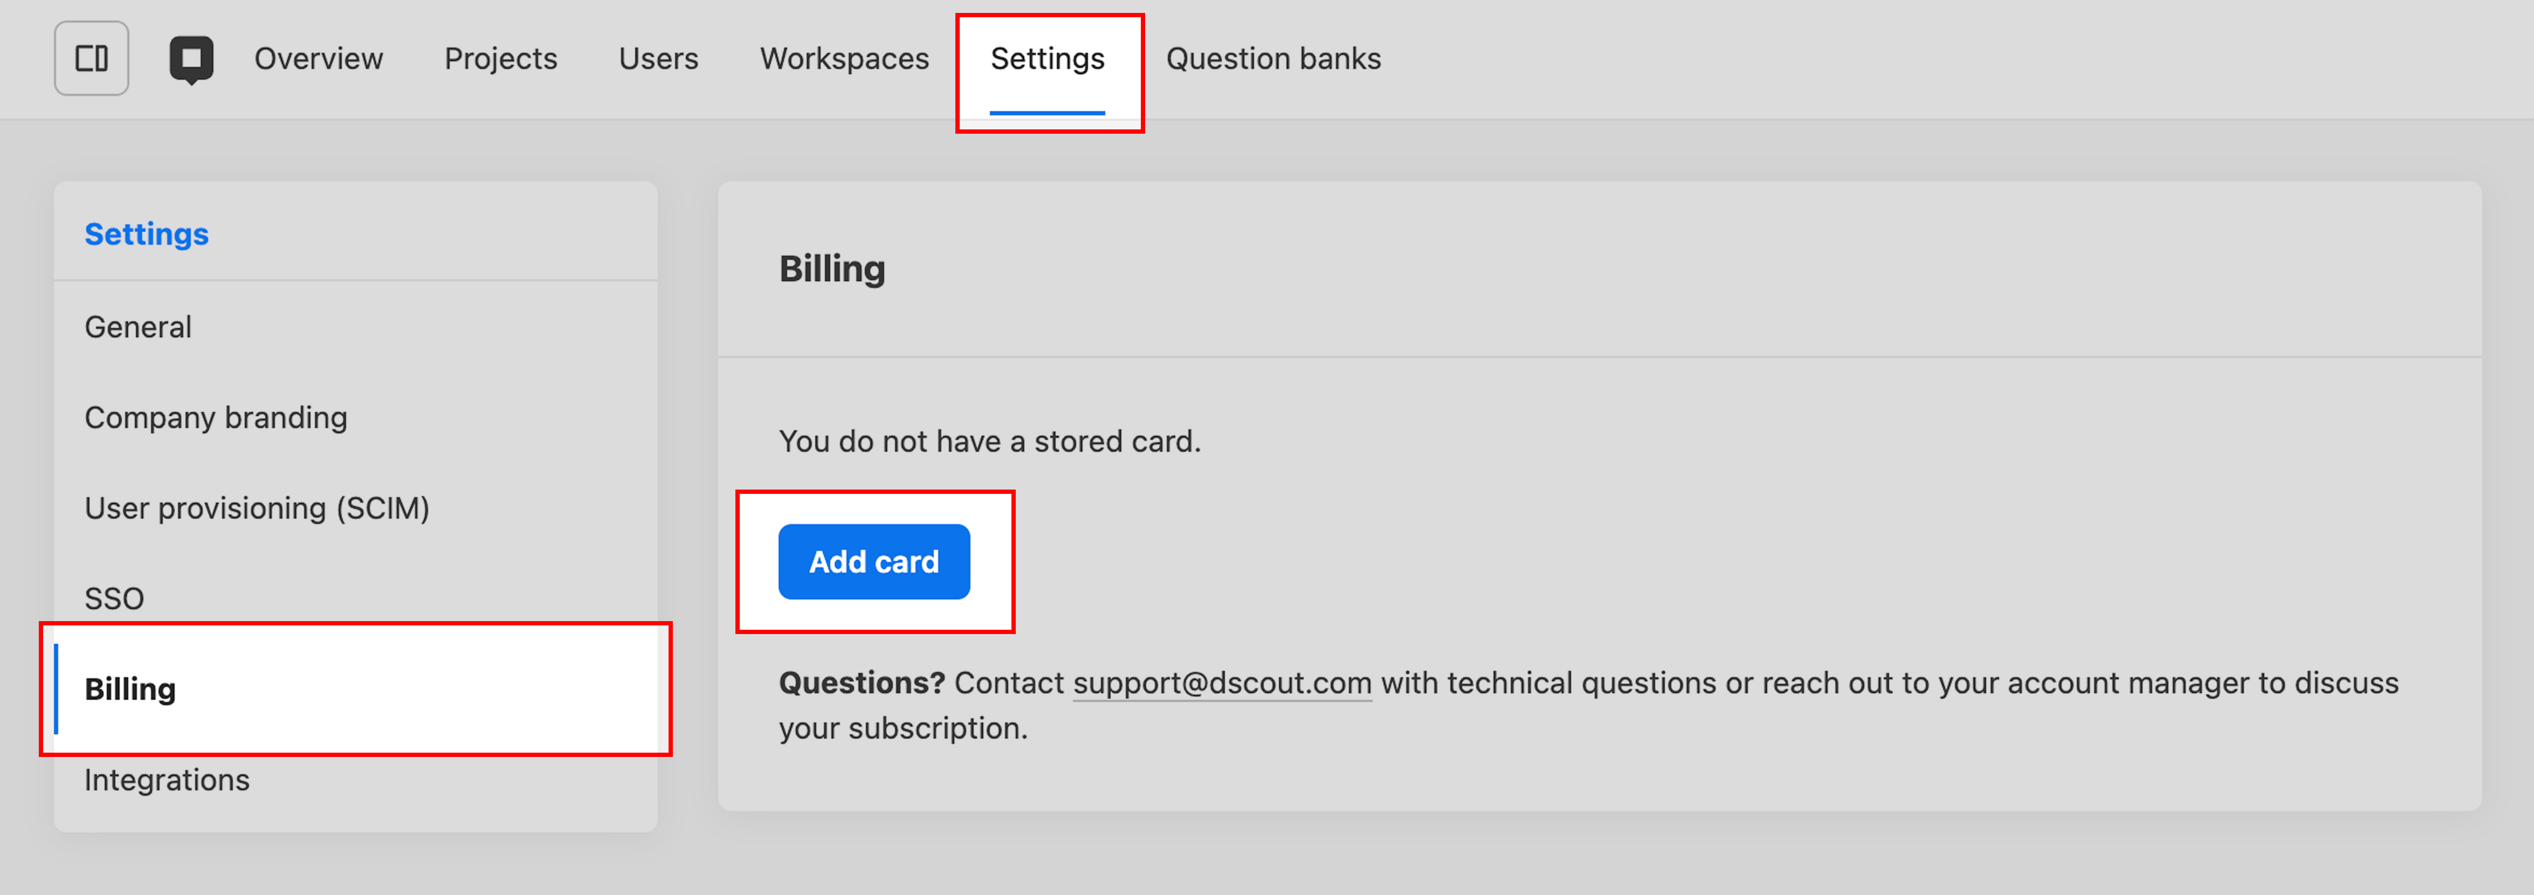Click the Billing panel heading
2534x895 pixels.
click(832, 268)
